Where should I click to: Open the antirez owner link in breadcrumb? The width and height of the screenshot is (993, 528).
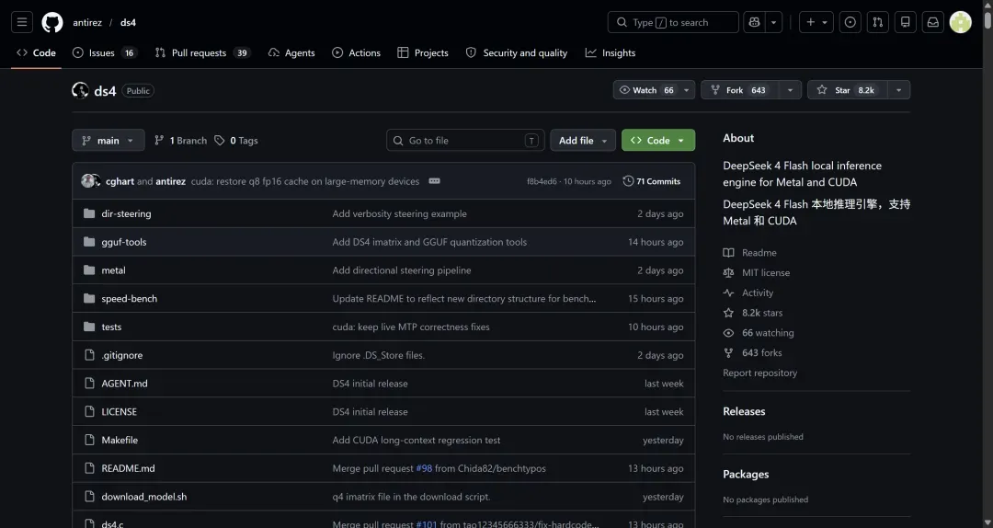87,22
